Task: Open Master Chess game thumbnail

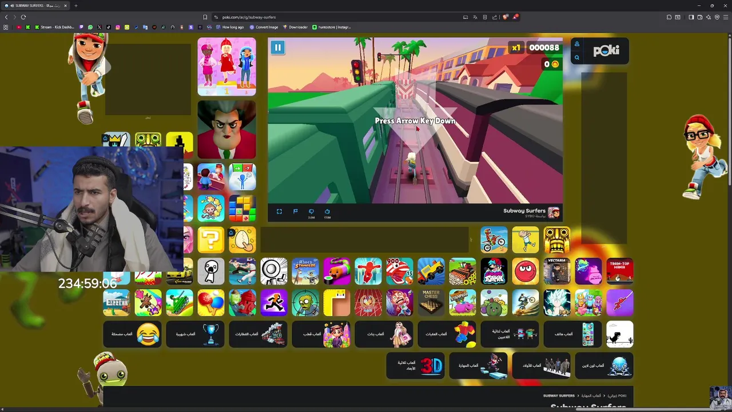Action: coord(431,303)
